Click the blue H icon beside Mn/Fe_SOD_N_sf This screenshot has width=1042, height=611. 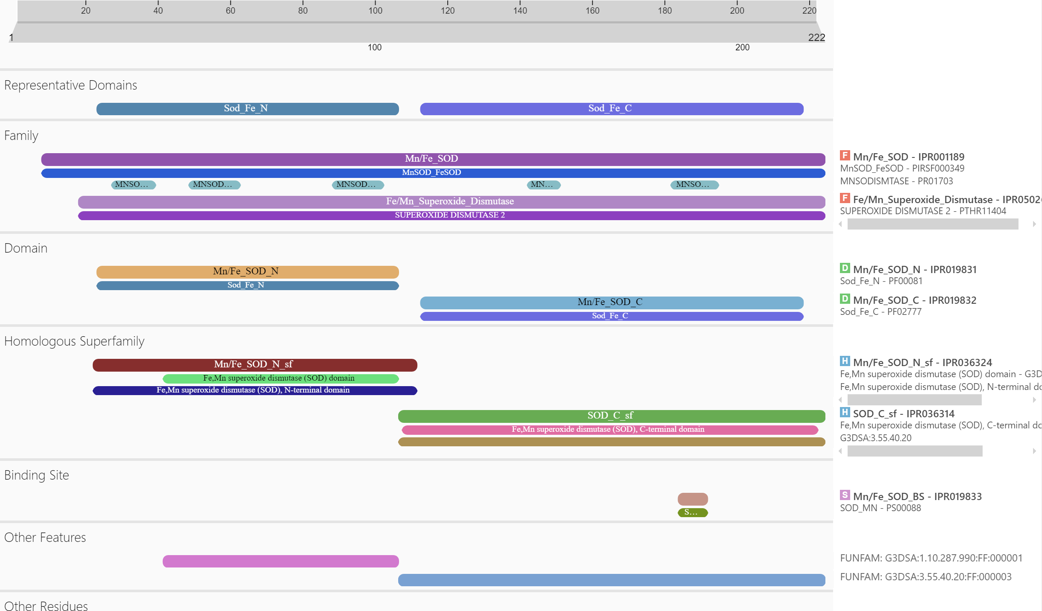(x=845, y=361)
